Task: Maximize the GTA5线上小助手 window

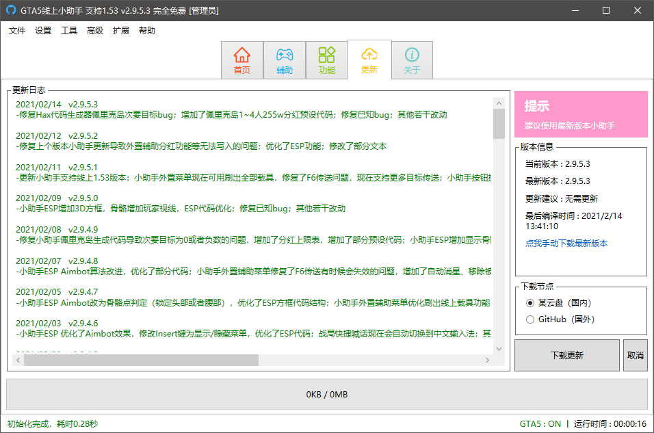Action: (606, 10)
